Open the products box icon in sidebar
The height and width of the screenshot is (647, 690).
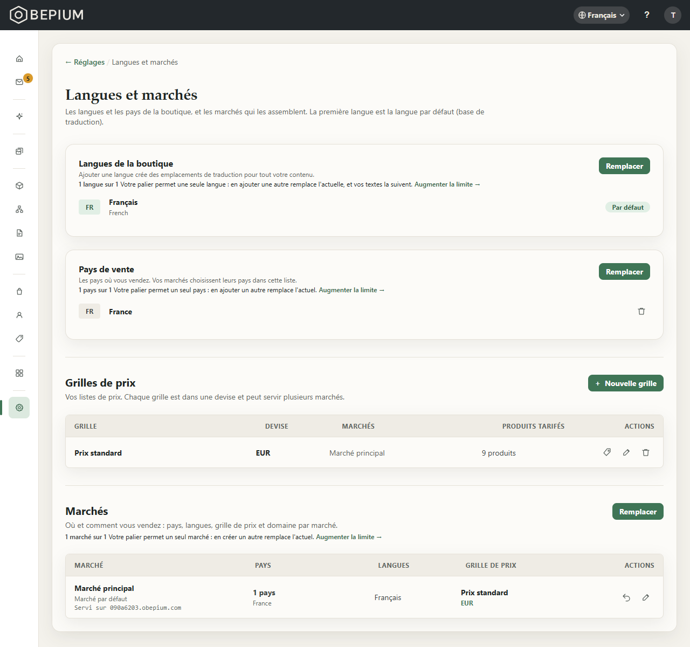[x=19, y=185]
